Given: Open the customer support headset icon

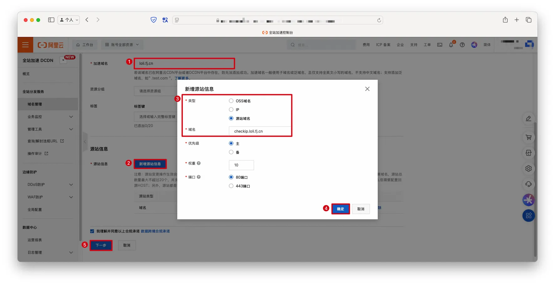Looking at the screenshot, I should tap(528, 184).
